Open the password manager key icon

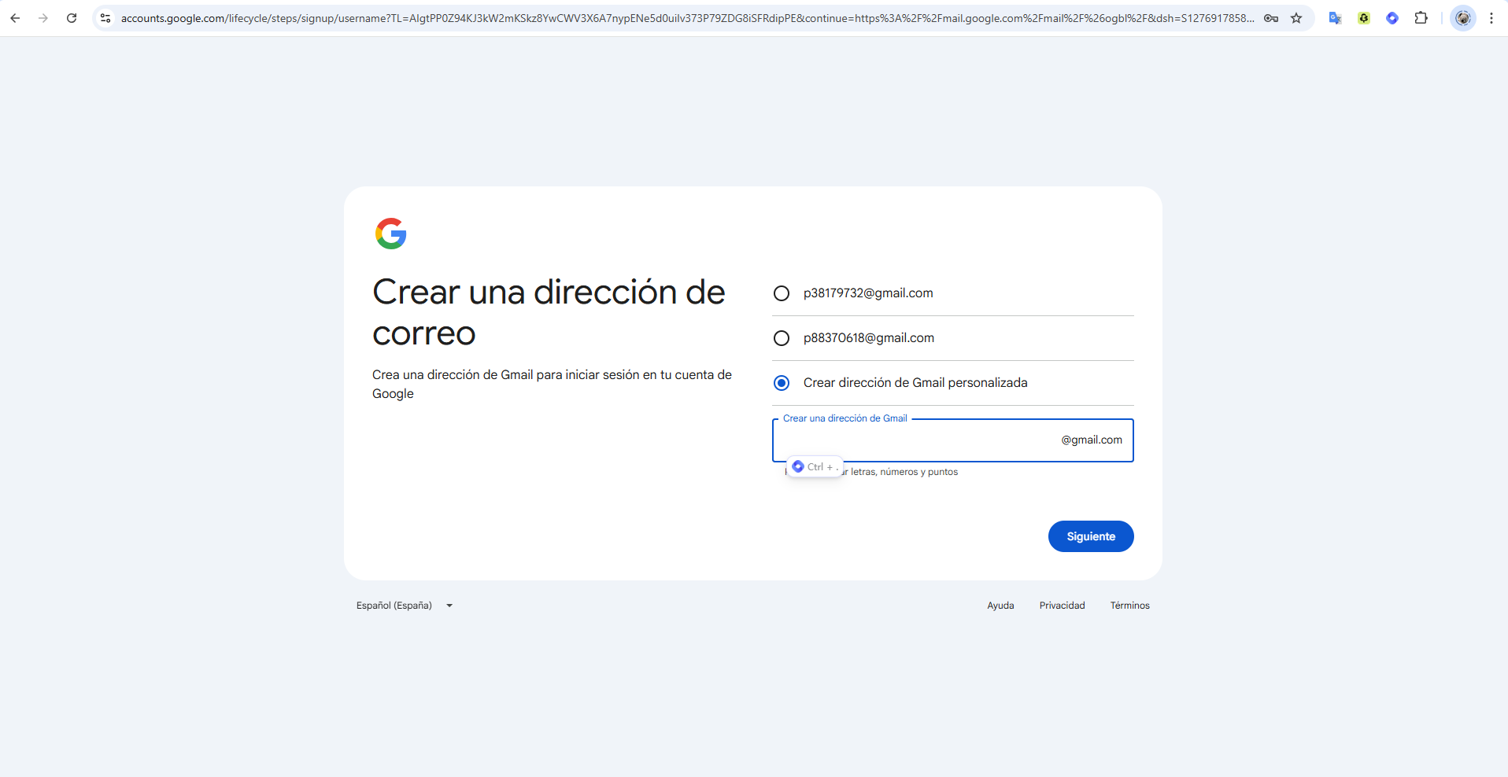tap(1270, 18)
